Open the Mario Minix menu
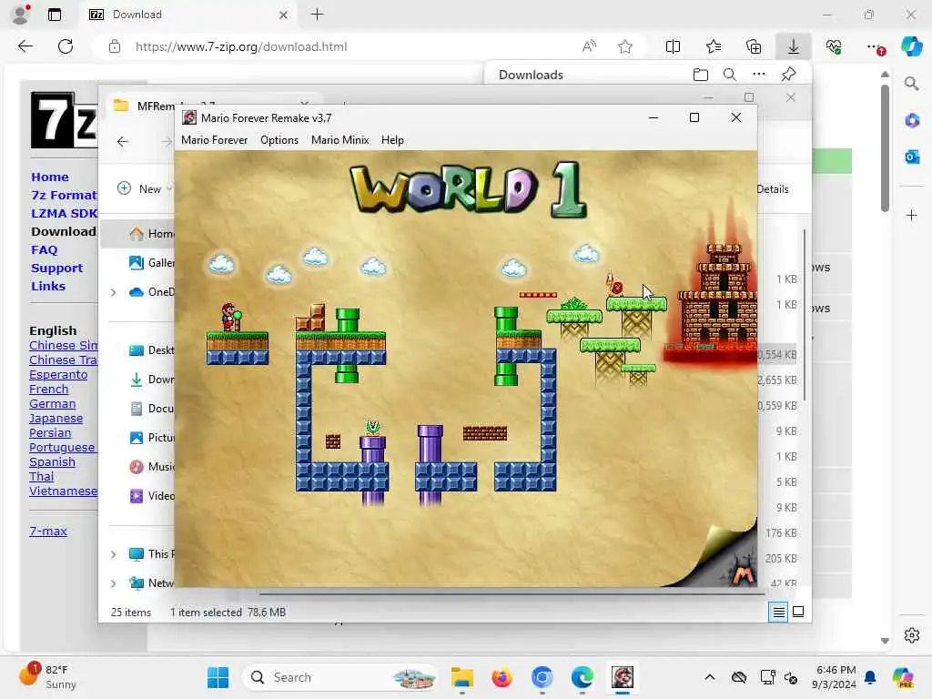The image size is (932, 699). point(339,140)
